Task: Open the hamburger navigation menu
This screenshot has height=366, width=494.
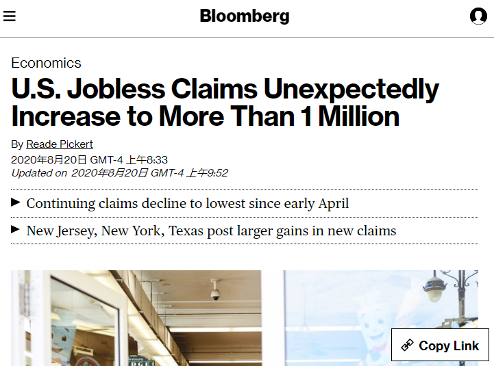Action: (10, 16)
